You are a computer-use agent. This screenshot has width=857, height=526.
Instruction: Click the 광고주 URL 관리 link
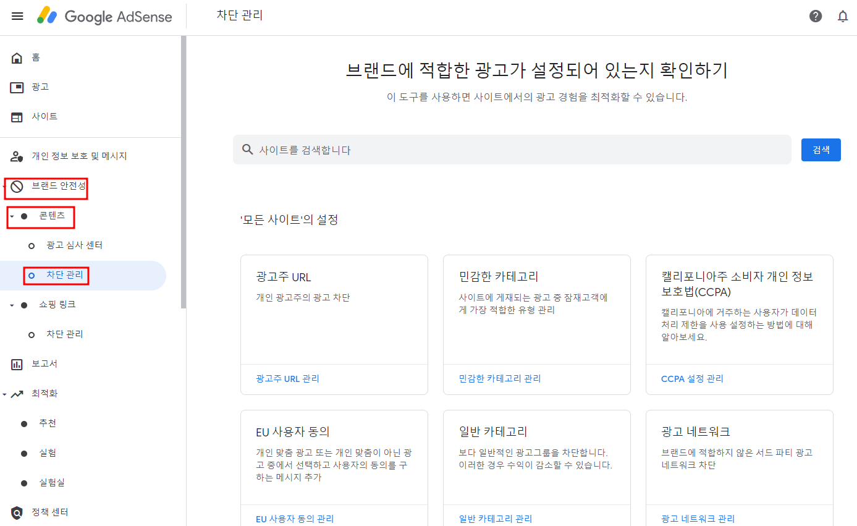pyautogui.click(x=287, y=379)
